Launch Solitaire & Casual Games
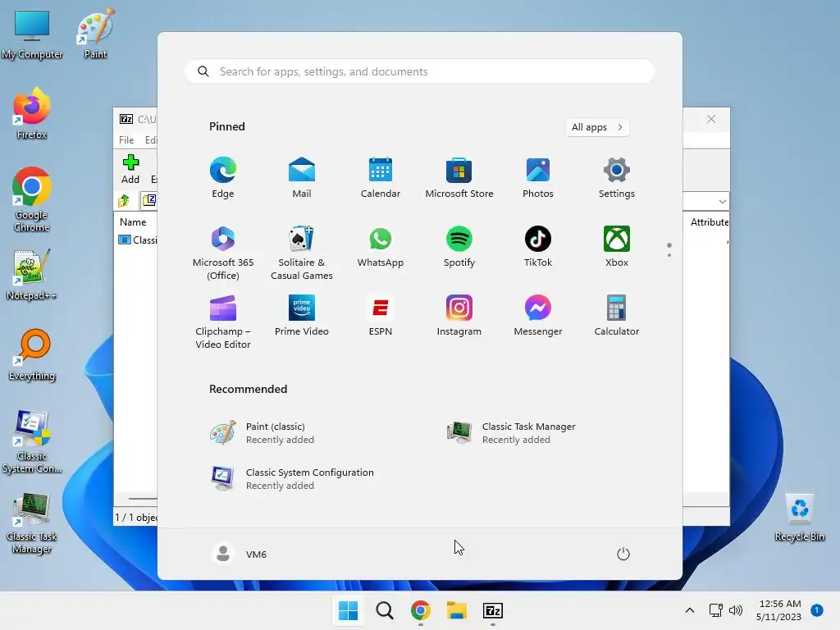Screen dimensions: 840x630 pos(302,253)
